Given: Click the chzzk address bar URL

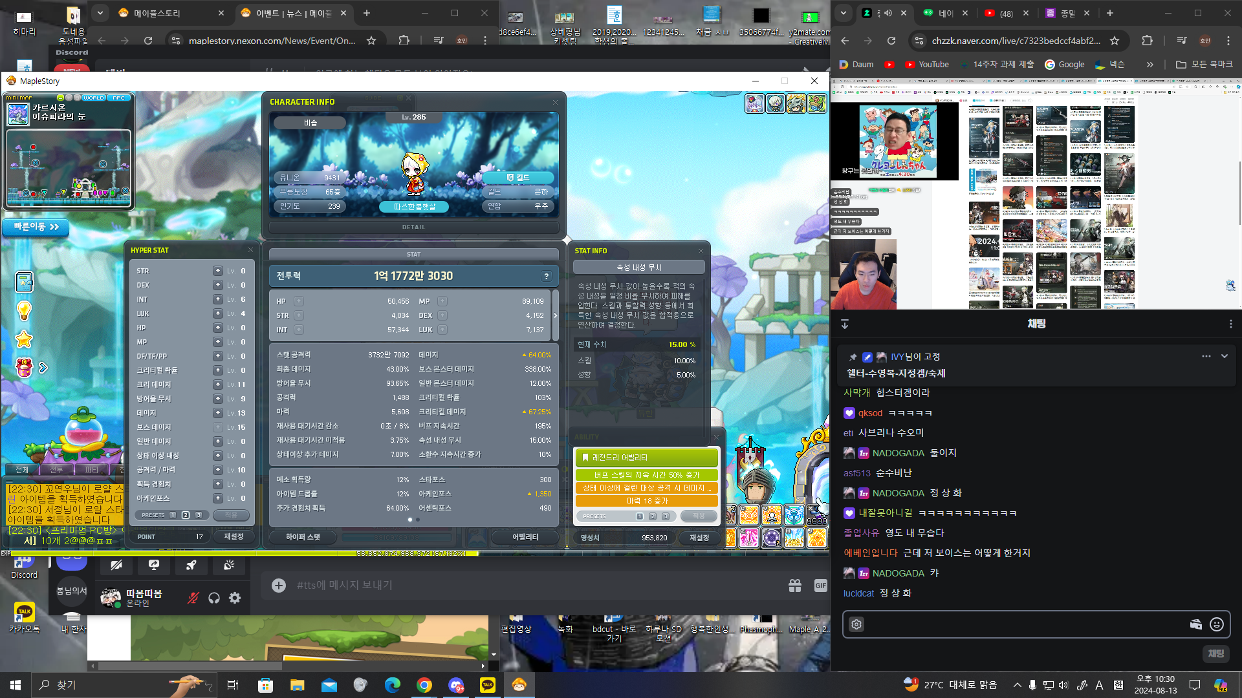Looking at the screenshot, I should coord(1016,41).
